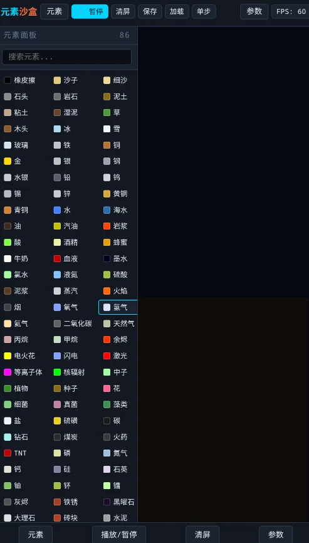Pick the 岩浆 lava element
The image size is (309, 543).
(x=117, y=226)
